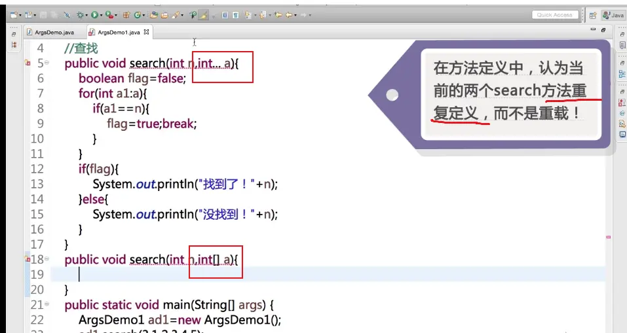Expand the Debug configurations dropdown arrow

tap(86, 15)
